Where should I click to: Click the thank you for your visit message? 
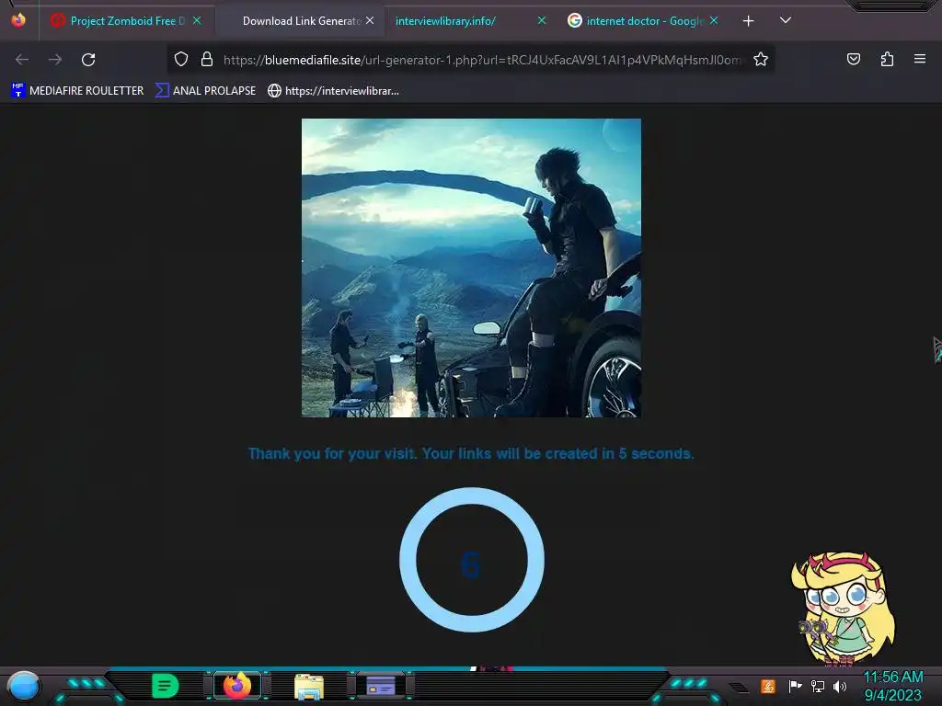(x=471, y=454)
